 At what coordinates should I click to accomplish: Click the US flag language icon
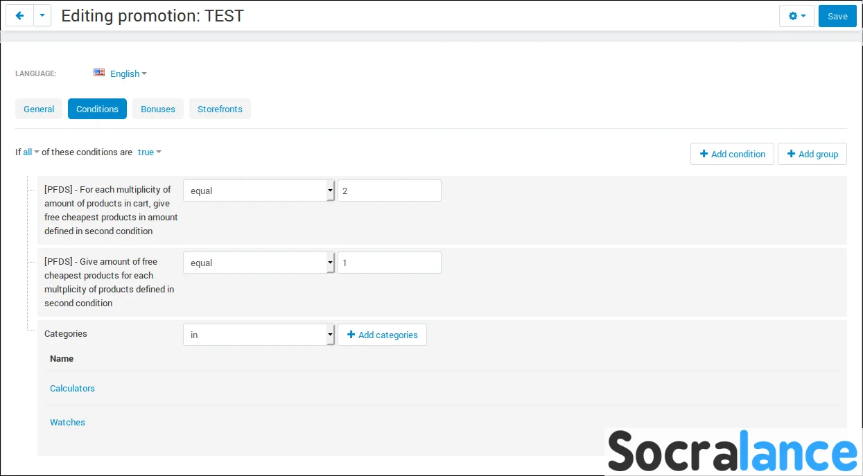tap(99, 73)
